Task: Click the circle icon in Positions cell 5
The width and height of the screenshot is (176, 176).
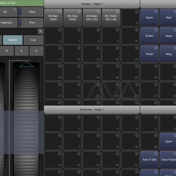Action: click(x=136, y=117)
